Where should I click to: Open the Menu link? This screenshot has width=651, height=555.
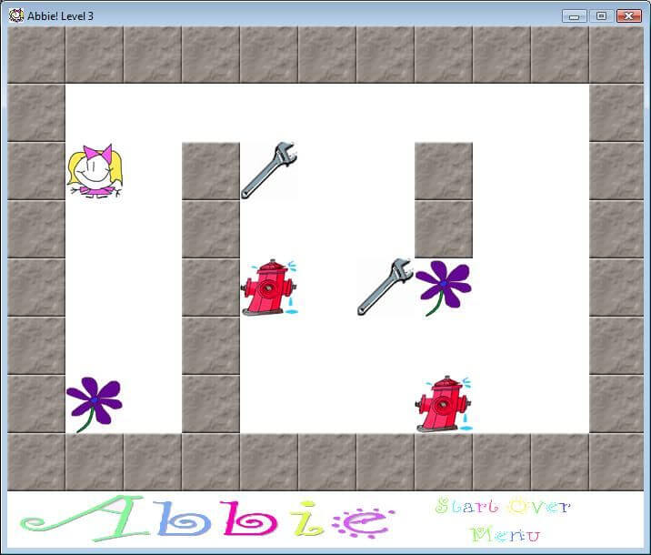coord(506,534)
